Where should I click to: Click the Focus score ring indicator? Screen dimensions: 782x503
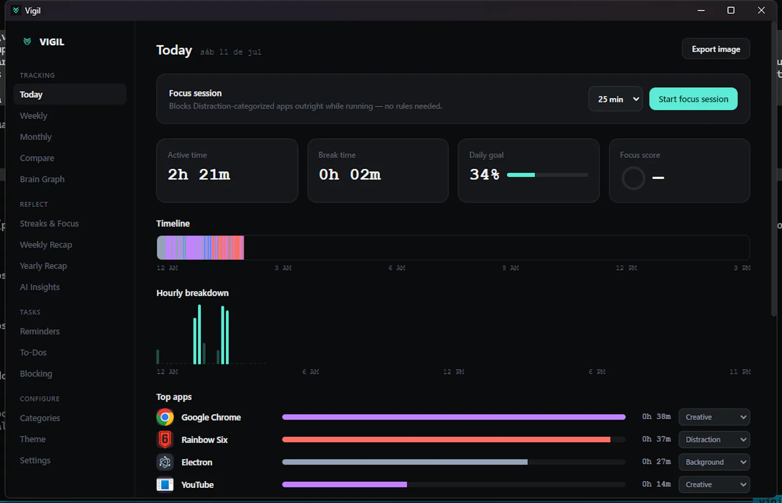[633, 178]
